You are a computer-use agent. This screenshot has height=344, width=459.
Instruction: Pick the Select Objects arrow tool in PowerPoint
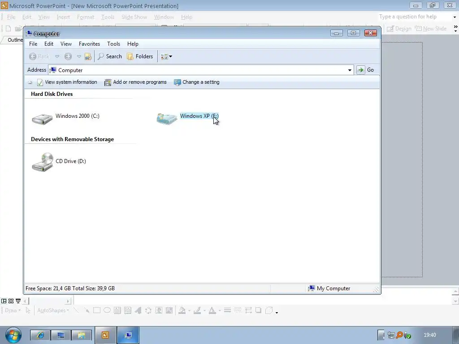coord(28,310)
